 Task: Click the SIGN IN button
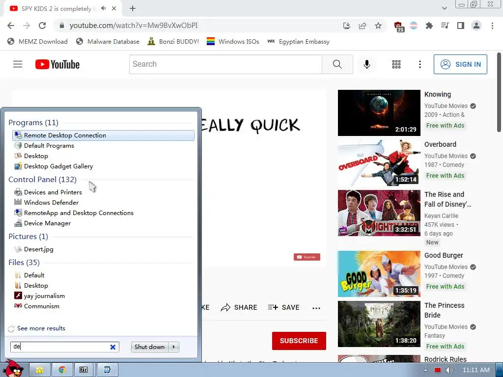[460, 64]
